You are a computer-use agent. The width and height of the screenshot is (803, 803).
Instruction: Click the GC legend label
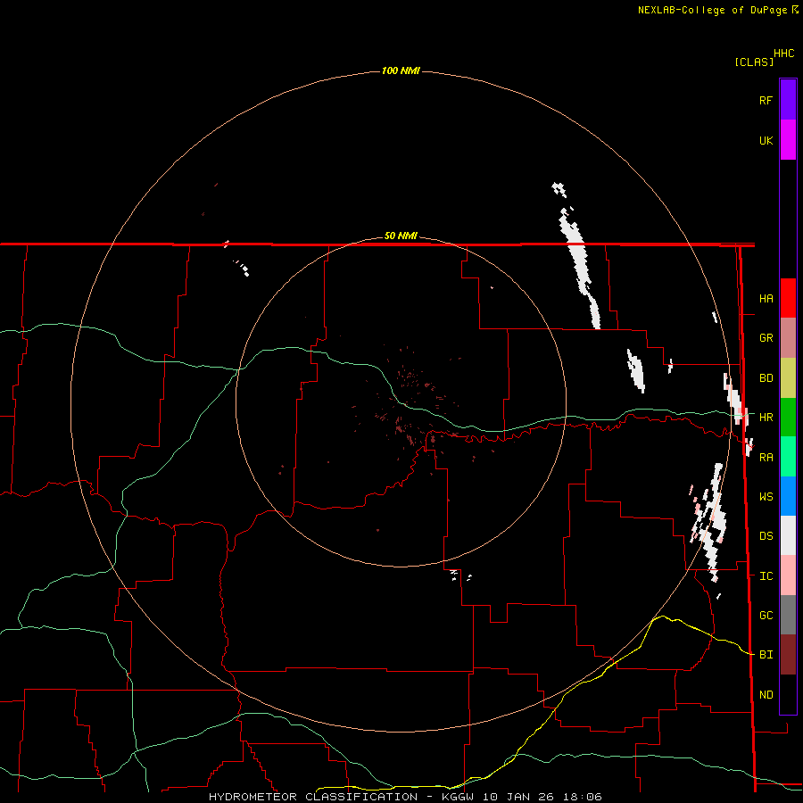click(766, 616)
